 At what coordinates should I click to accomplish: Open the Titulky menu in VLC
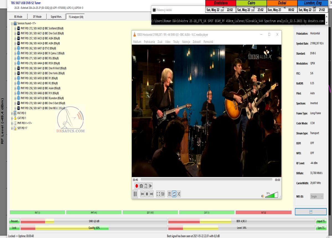tap(176, 42)
